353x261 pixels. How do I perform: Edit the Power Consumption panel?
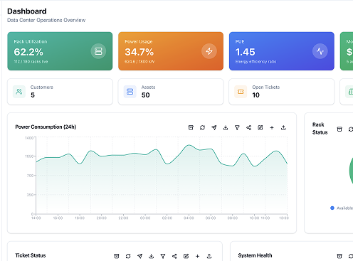(x=260, y=127)
